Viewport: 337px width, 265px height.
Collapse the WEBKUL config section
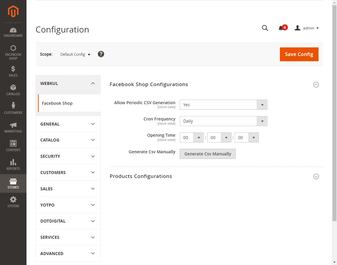point(68,83)
